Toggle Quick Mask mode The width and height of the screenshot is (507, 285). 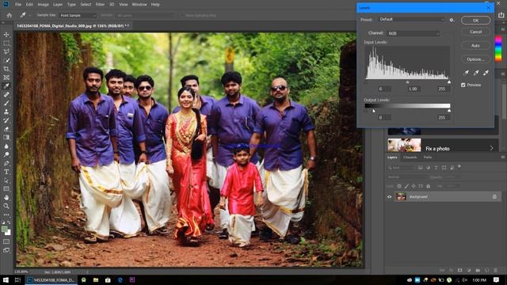6,241
